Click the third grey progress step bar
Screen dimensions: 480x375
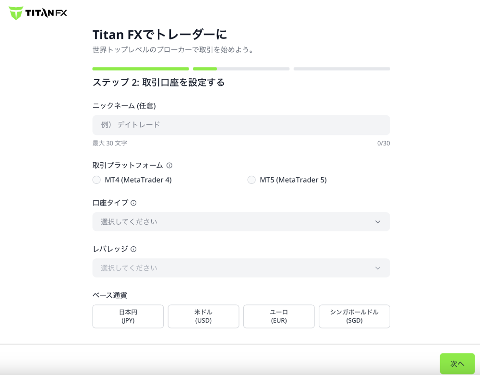(x=342, y=69)
